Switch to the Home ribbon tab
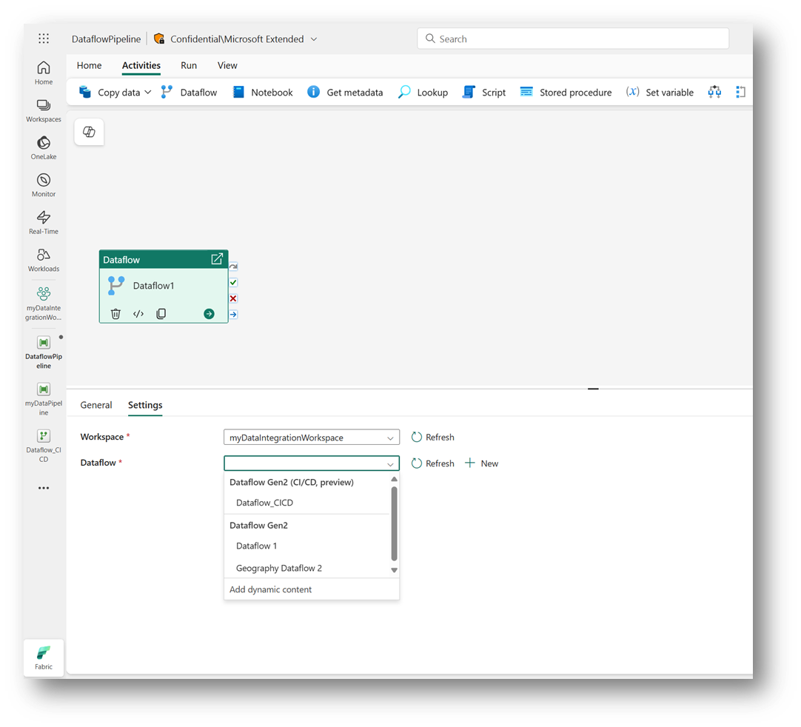Screen dimensions: 801x727 pos(89,65)
